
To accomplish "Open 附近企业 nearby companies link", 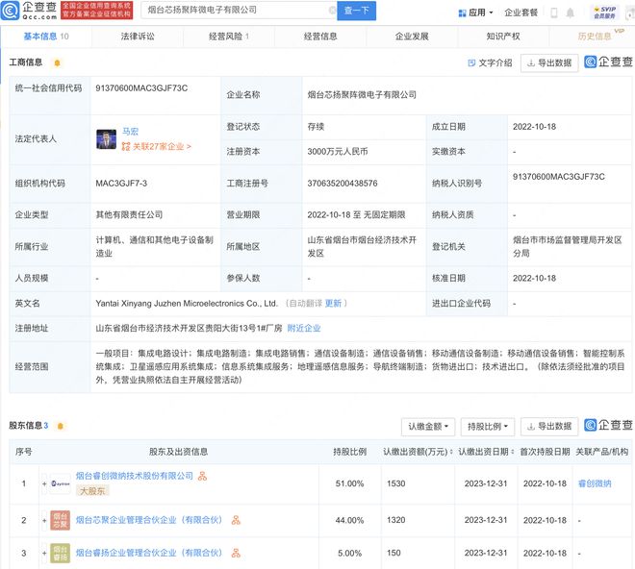I will pos(304,328).
